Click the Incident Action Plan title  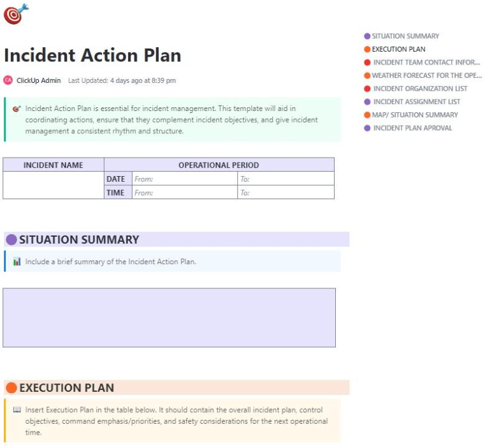coord(92,55)
